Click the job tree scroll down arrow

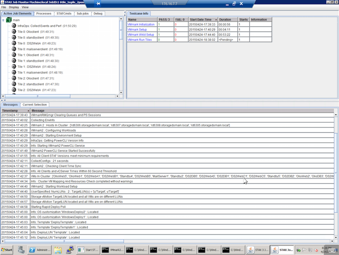click(121, 92)
